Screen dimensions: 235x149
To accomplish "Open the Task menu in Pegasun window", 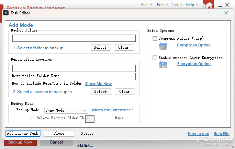I will point(177,5).
